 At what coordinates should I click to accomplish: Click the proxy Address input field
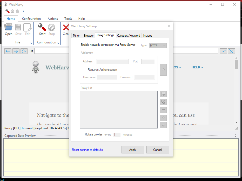[x=113, y=62]
